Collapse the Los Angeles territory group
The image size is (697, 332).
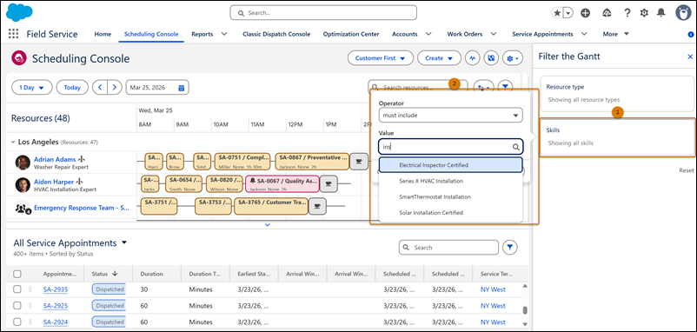tap(12, 143)
